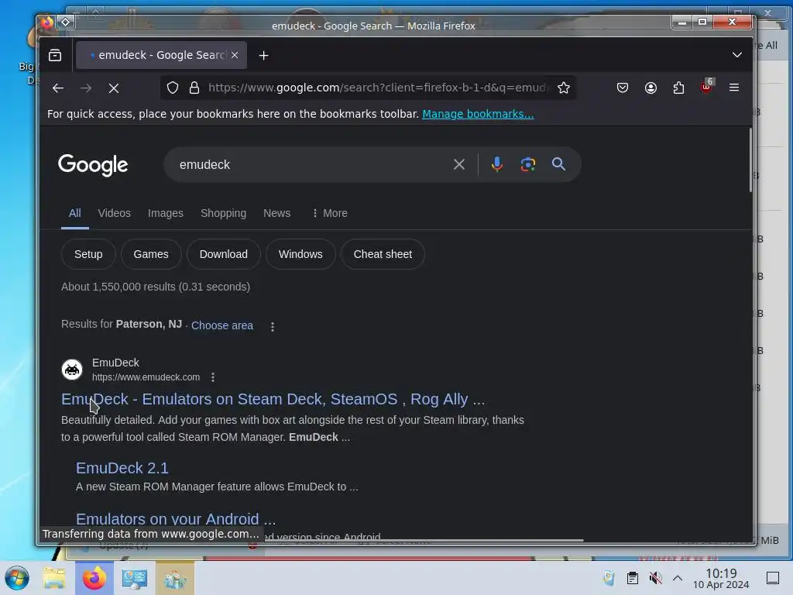Switch to the Images tab

166,213
